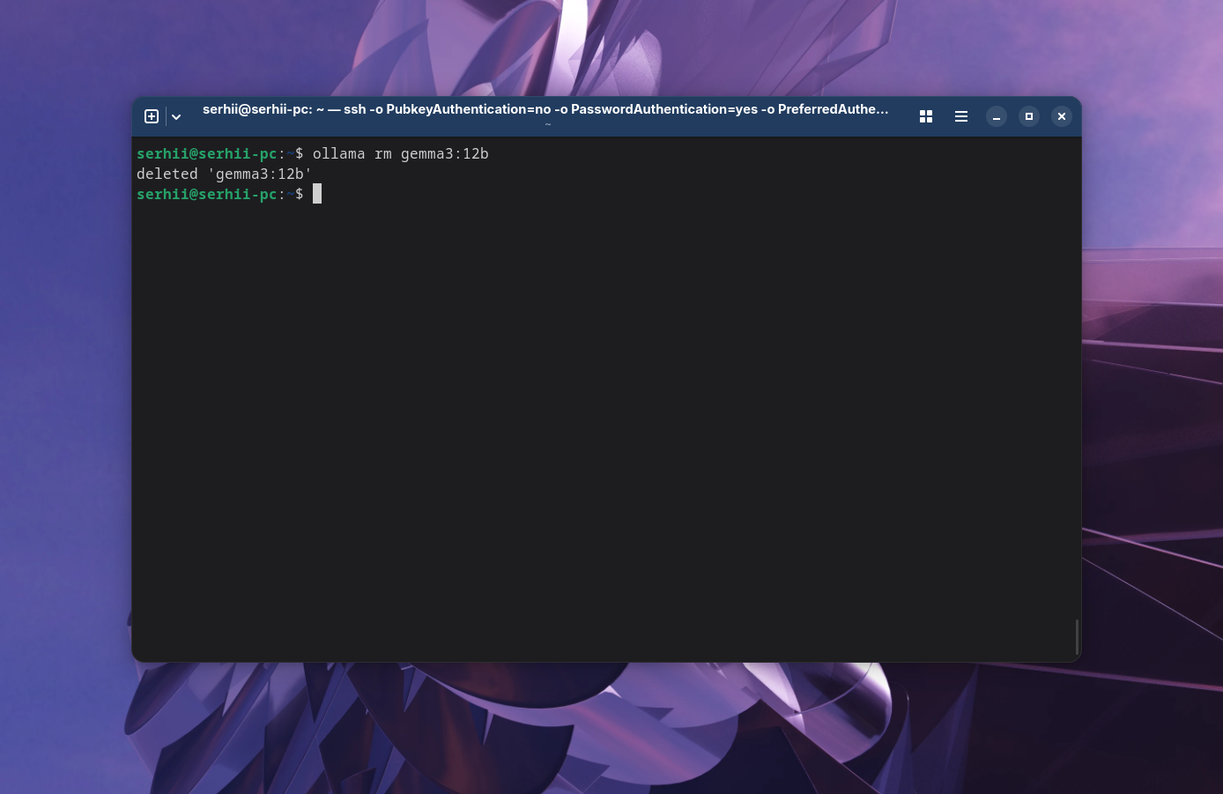This screenshot has height=794, width=1223.
Task: Show the tab overview grid
Action: click(925, 115)
